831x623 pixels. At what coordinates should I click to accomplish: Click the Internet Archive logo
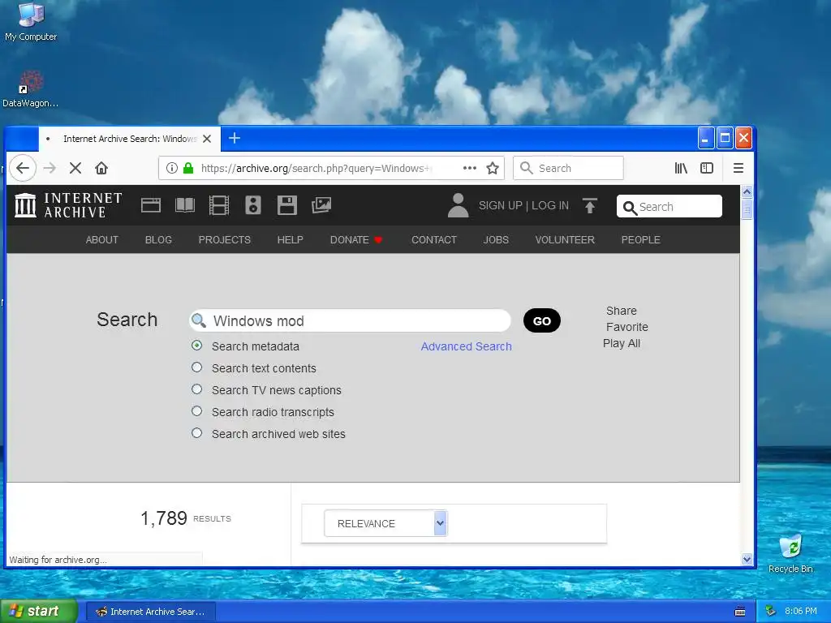[68, 205]
